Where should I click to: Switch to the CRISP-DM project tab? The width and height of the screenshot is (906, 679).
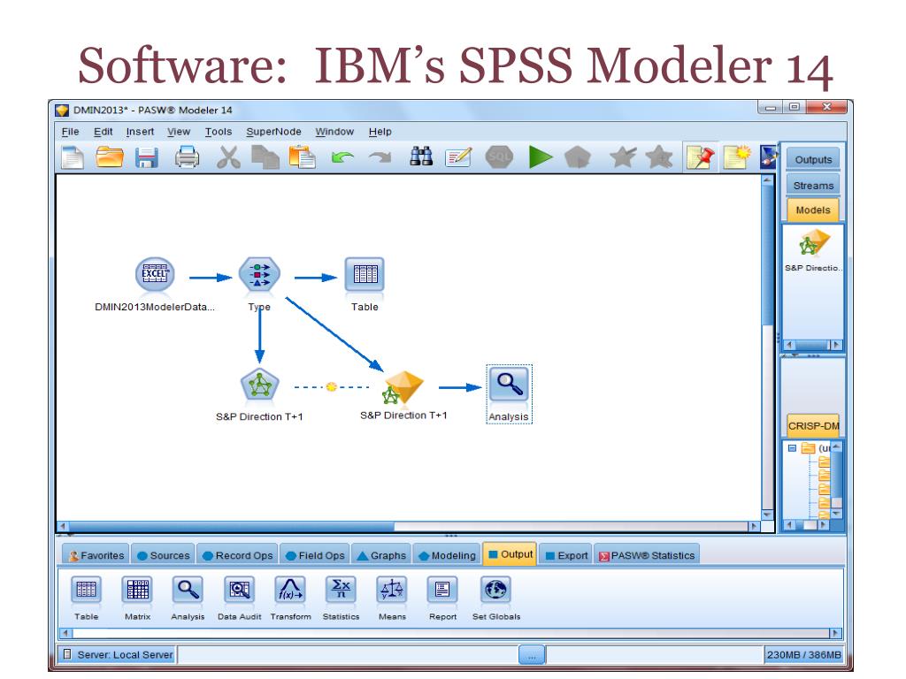click(813, 426)
